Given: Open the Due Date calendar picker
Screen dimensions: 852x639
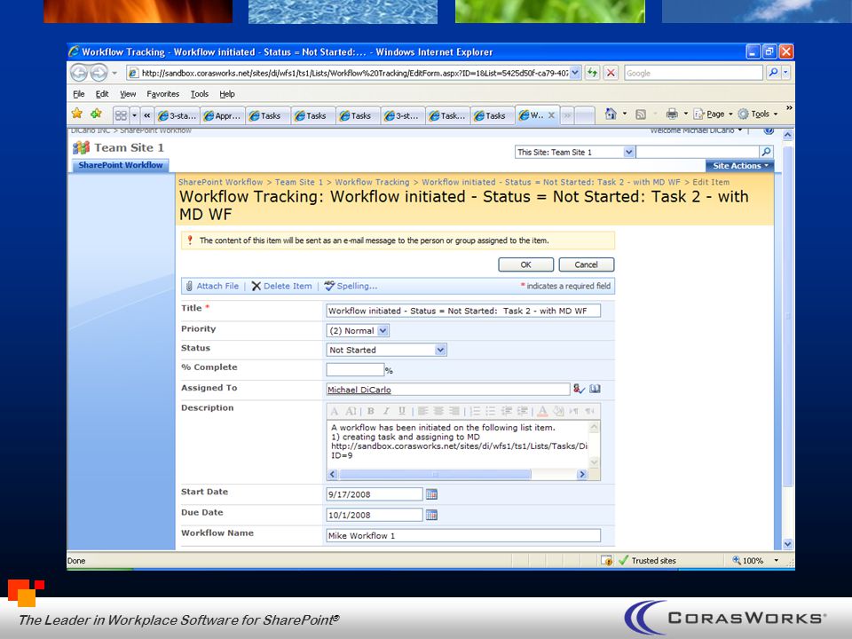Looking at the screenshot, I should coord(431,515).
